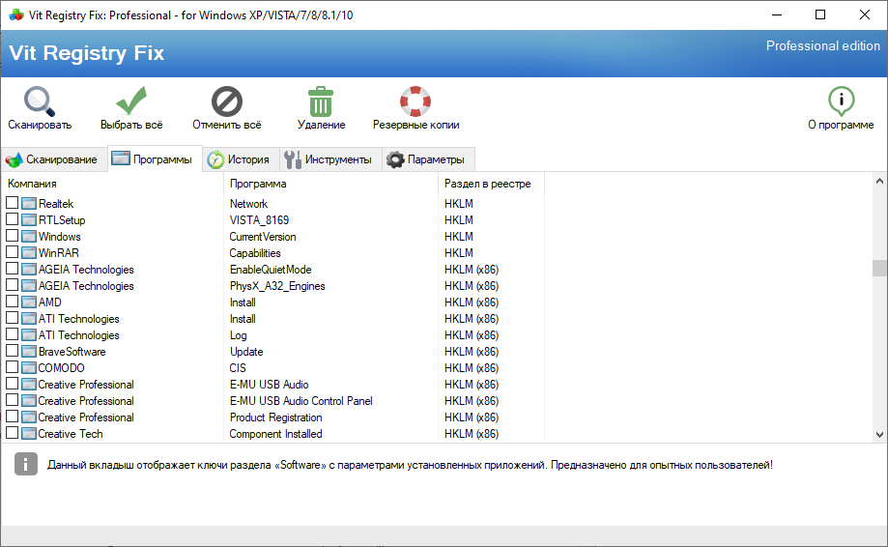Click the window icon beside WinRAR

[x=29, y=252]
